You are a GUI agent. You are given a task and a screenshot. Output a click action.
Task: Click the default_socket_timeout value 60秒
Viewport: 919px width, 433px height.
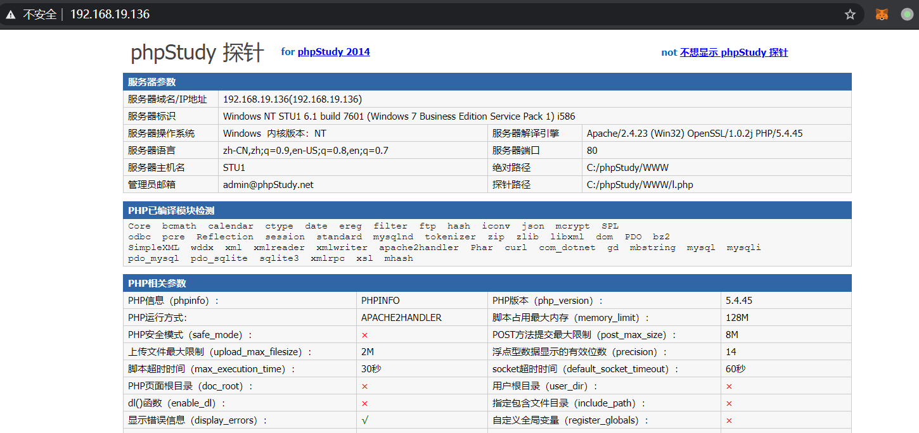(x=735, y=369)
